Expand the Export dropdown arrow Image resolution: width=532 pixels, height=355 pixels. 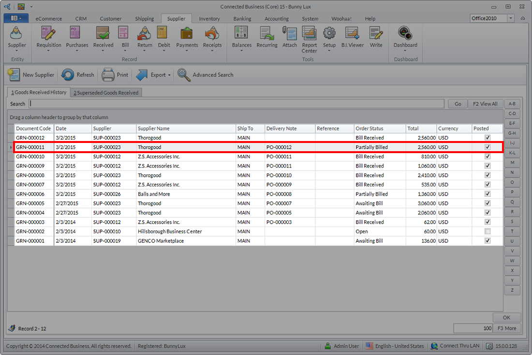click(x=170, y=75)
